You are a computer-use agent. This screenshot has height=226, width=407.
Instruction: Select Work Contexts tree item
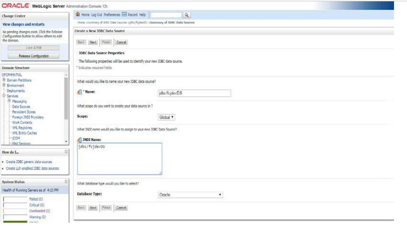click(x=22, y=122)
